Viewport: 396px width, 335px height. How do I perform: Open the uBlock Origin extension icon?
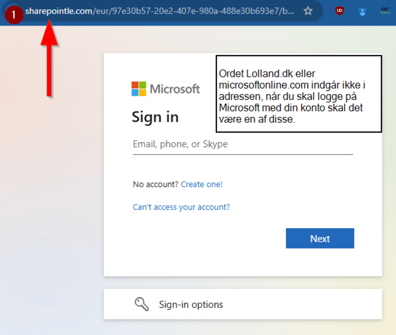point(339,11)
